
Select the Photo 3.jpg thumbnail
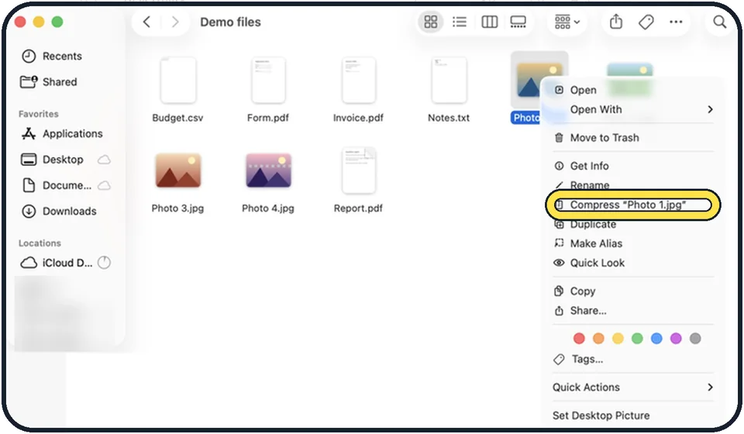coord(178,170)
